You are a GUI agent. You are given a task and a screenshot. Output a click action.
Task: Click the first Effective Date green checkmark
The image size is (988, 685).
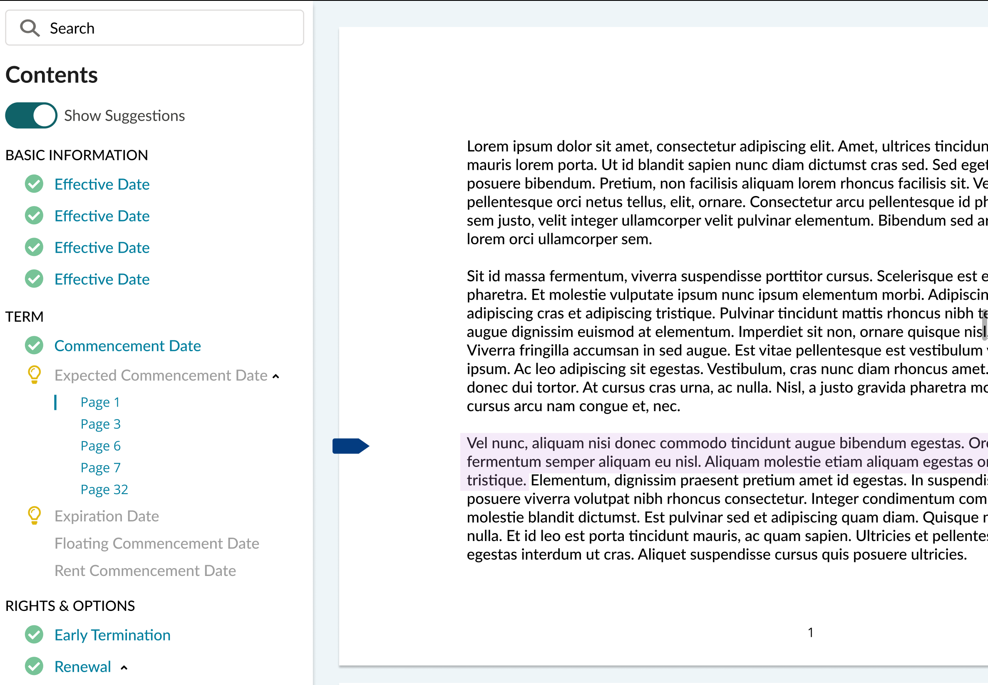[34, 184]
